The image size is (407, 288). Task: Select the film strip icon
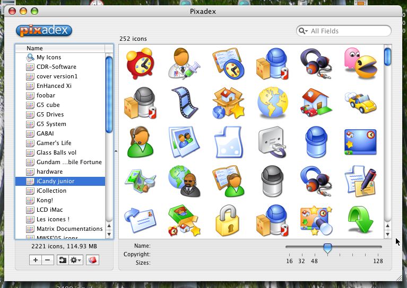(184, 103)
